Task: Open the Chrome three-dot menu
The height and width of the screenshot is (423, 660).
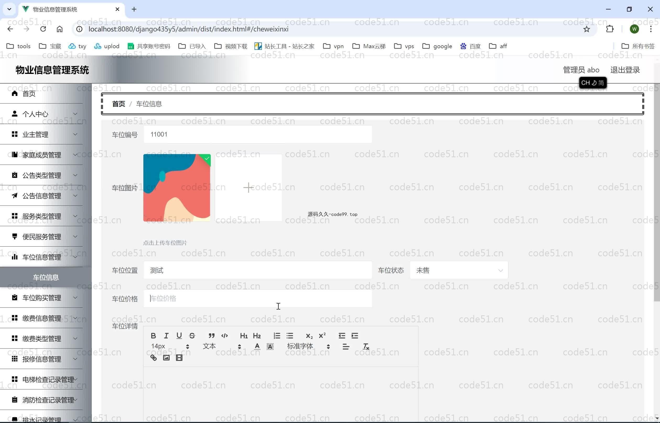Action: coord(651,29)
